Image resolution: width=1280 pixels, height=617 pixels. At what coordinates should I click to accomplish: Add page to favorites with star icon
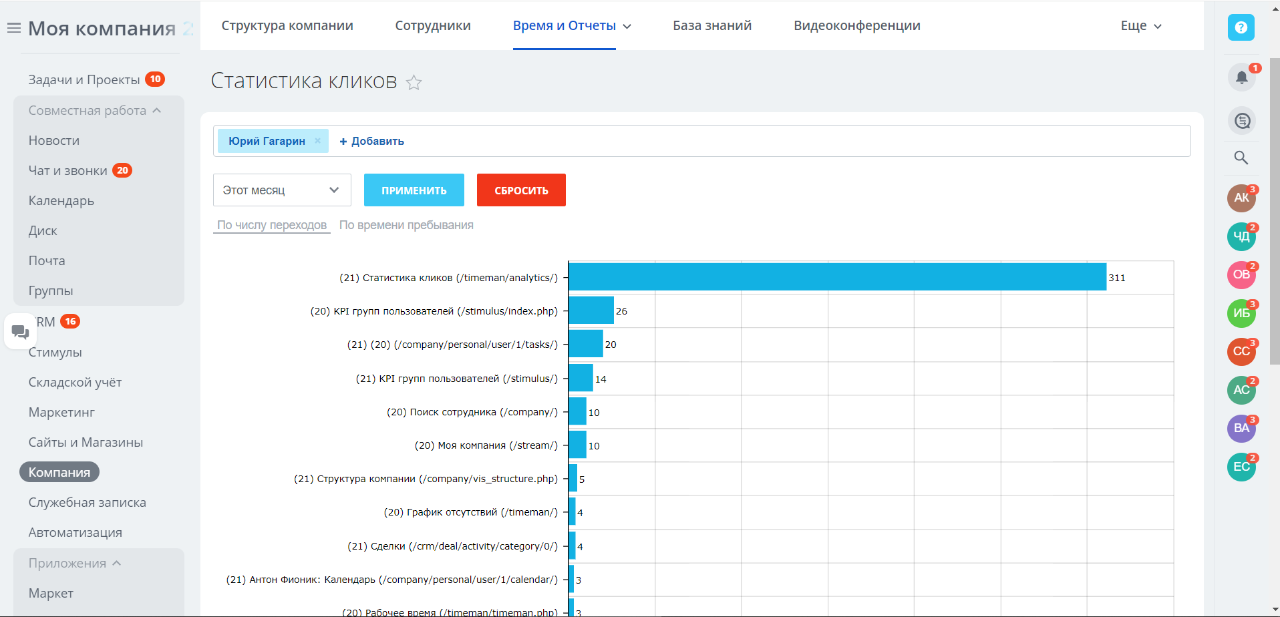pos(414,83)
